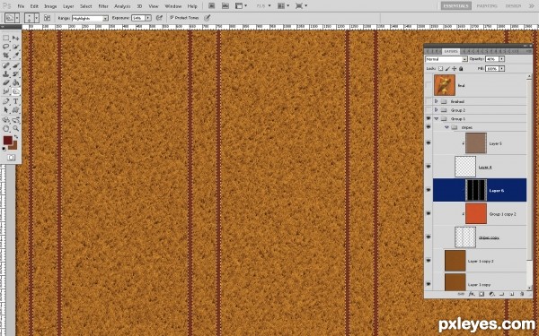539x336 pixels.
Task: Open the tool preset picker arrow
Action: (17, 18)
